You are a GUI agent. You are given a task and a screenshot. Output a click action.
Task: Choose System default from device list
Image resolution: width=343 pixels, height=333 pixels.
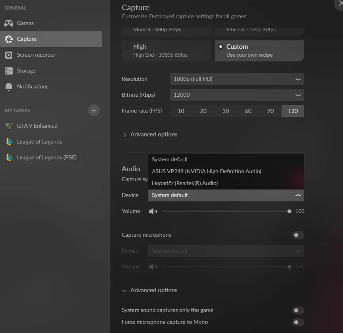click(x=226, y=160)
